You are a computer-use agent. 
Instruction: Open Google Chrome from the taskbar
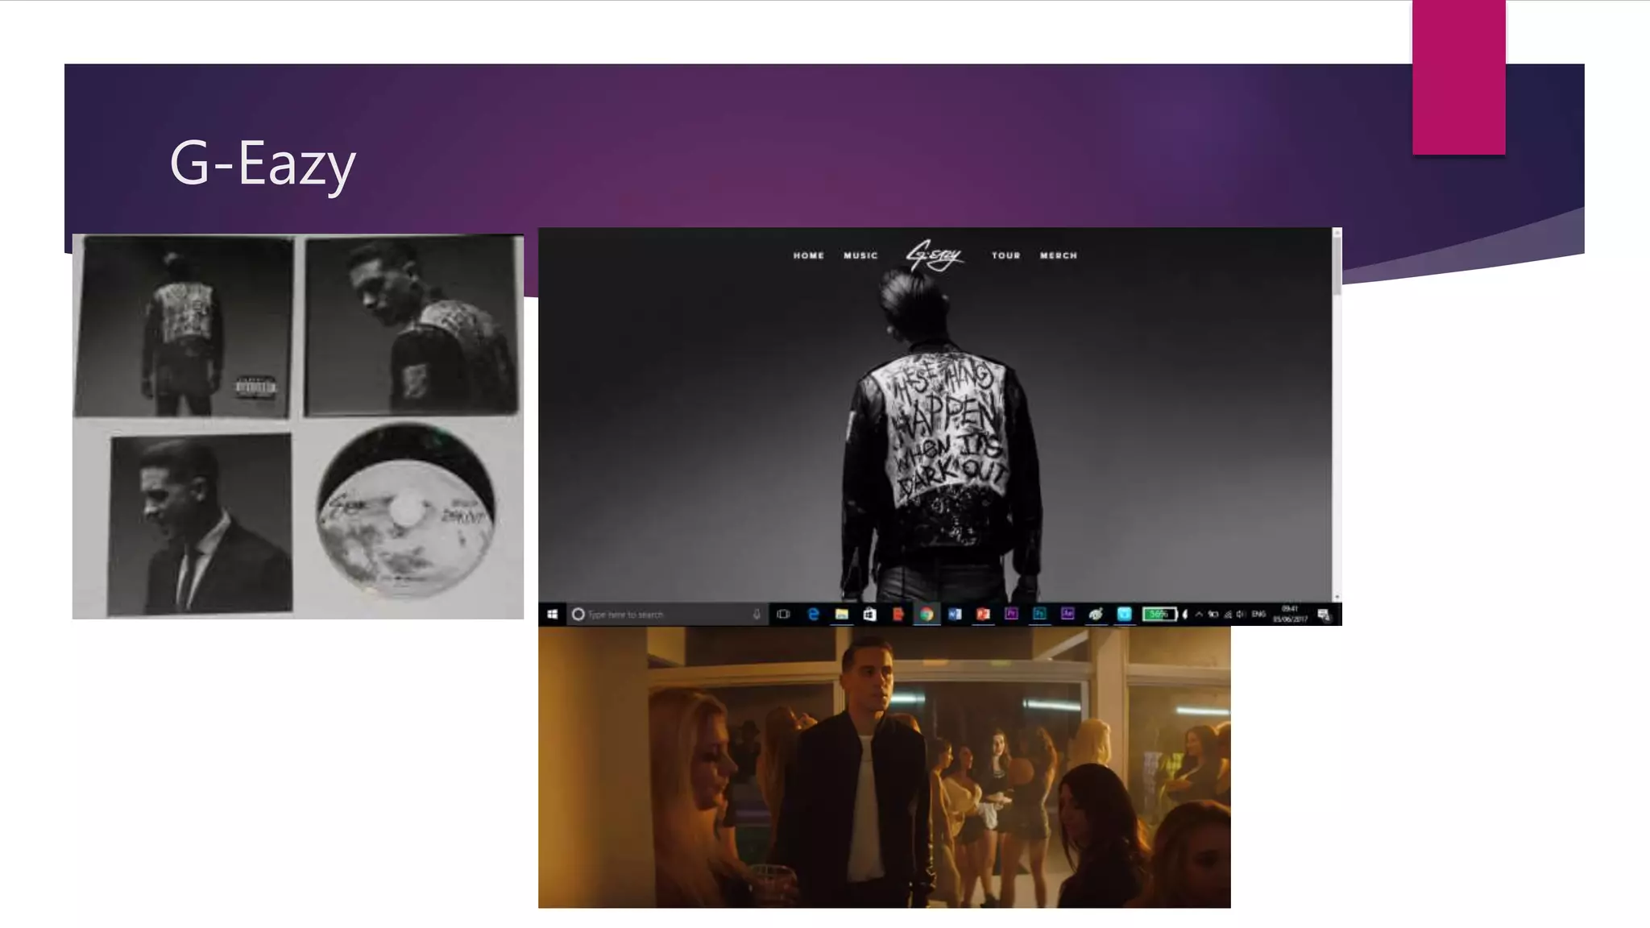927,615
